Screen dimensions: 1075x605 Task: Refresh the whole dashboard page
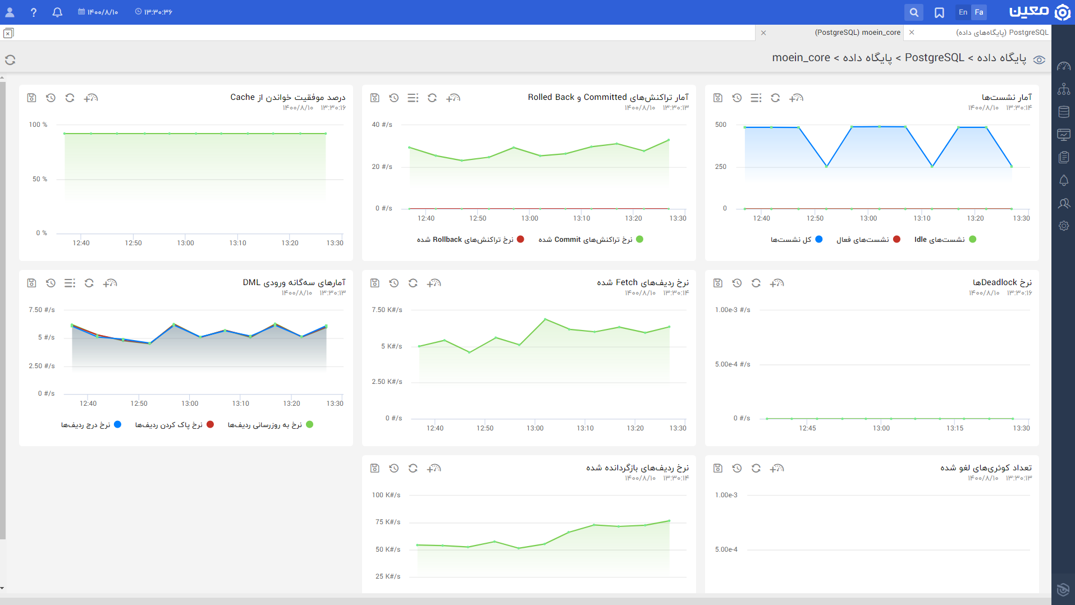10,59
